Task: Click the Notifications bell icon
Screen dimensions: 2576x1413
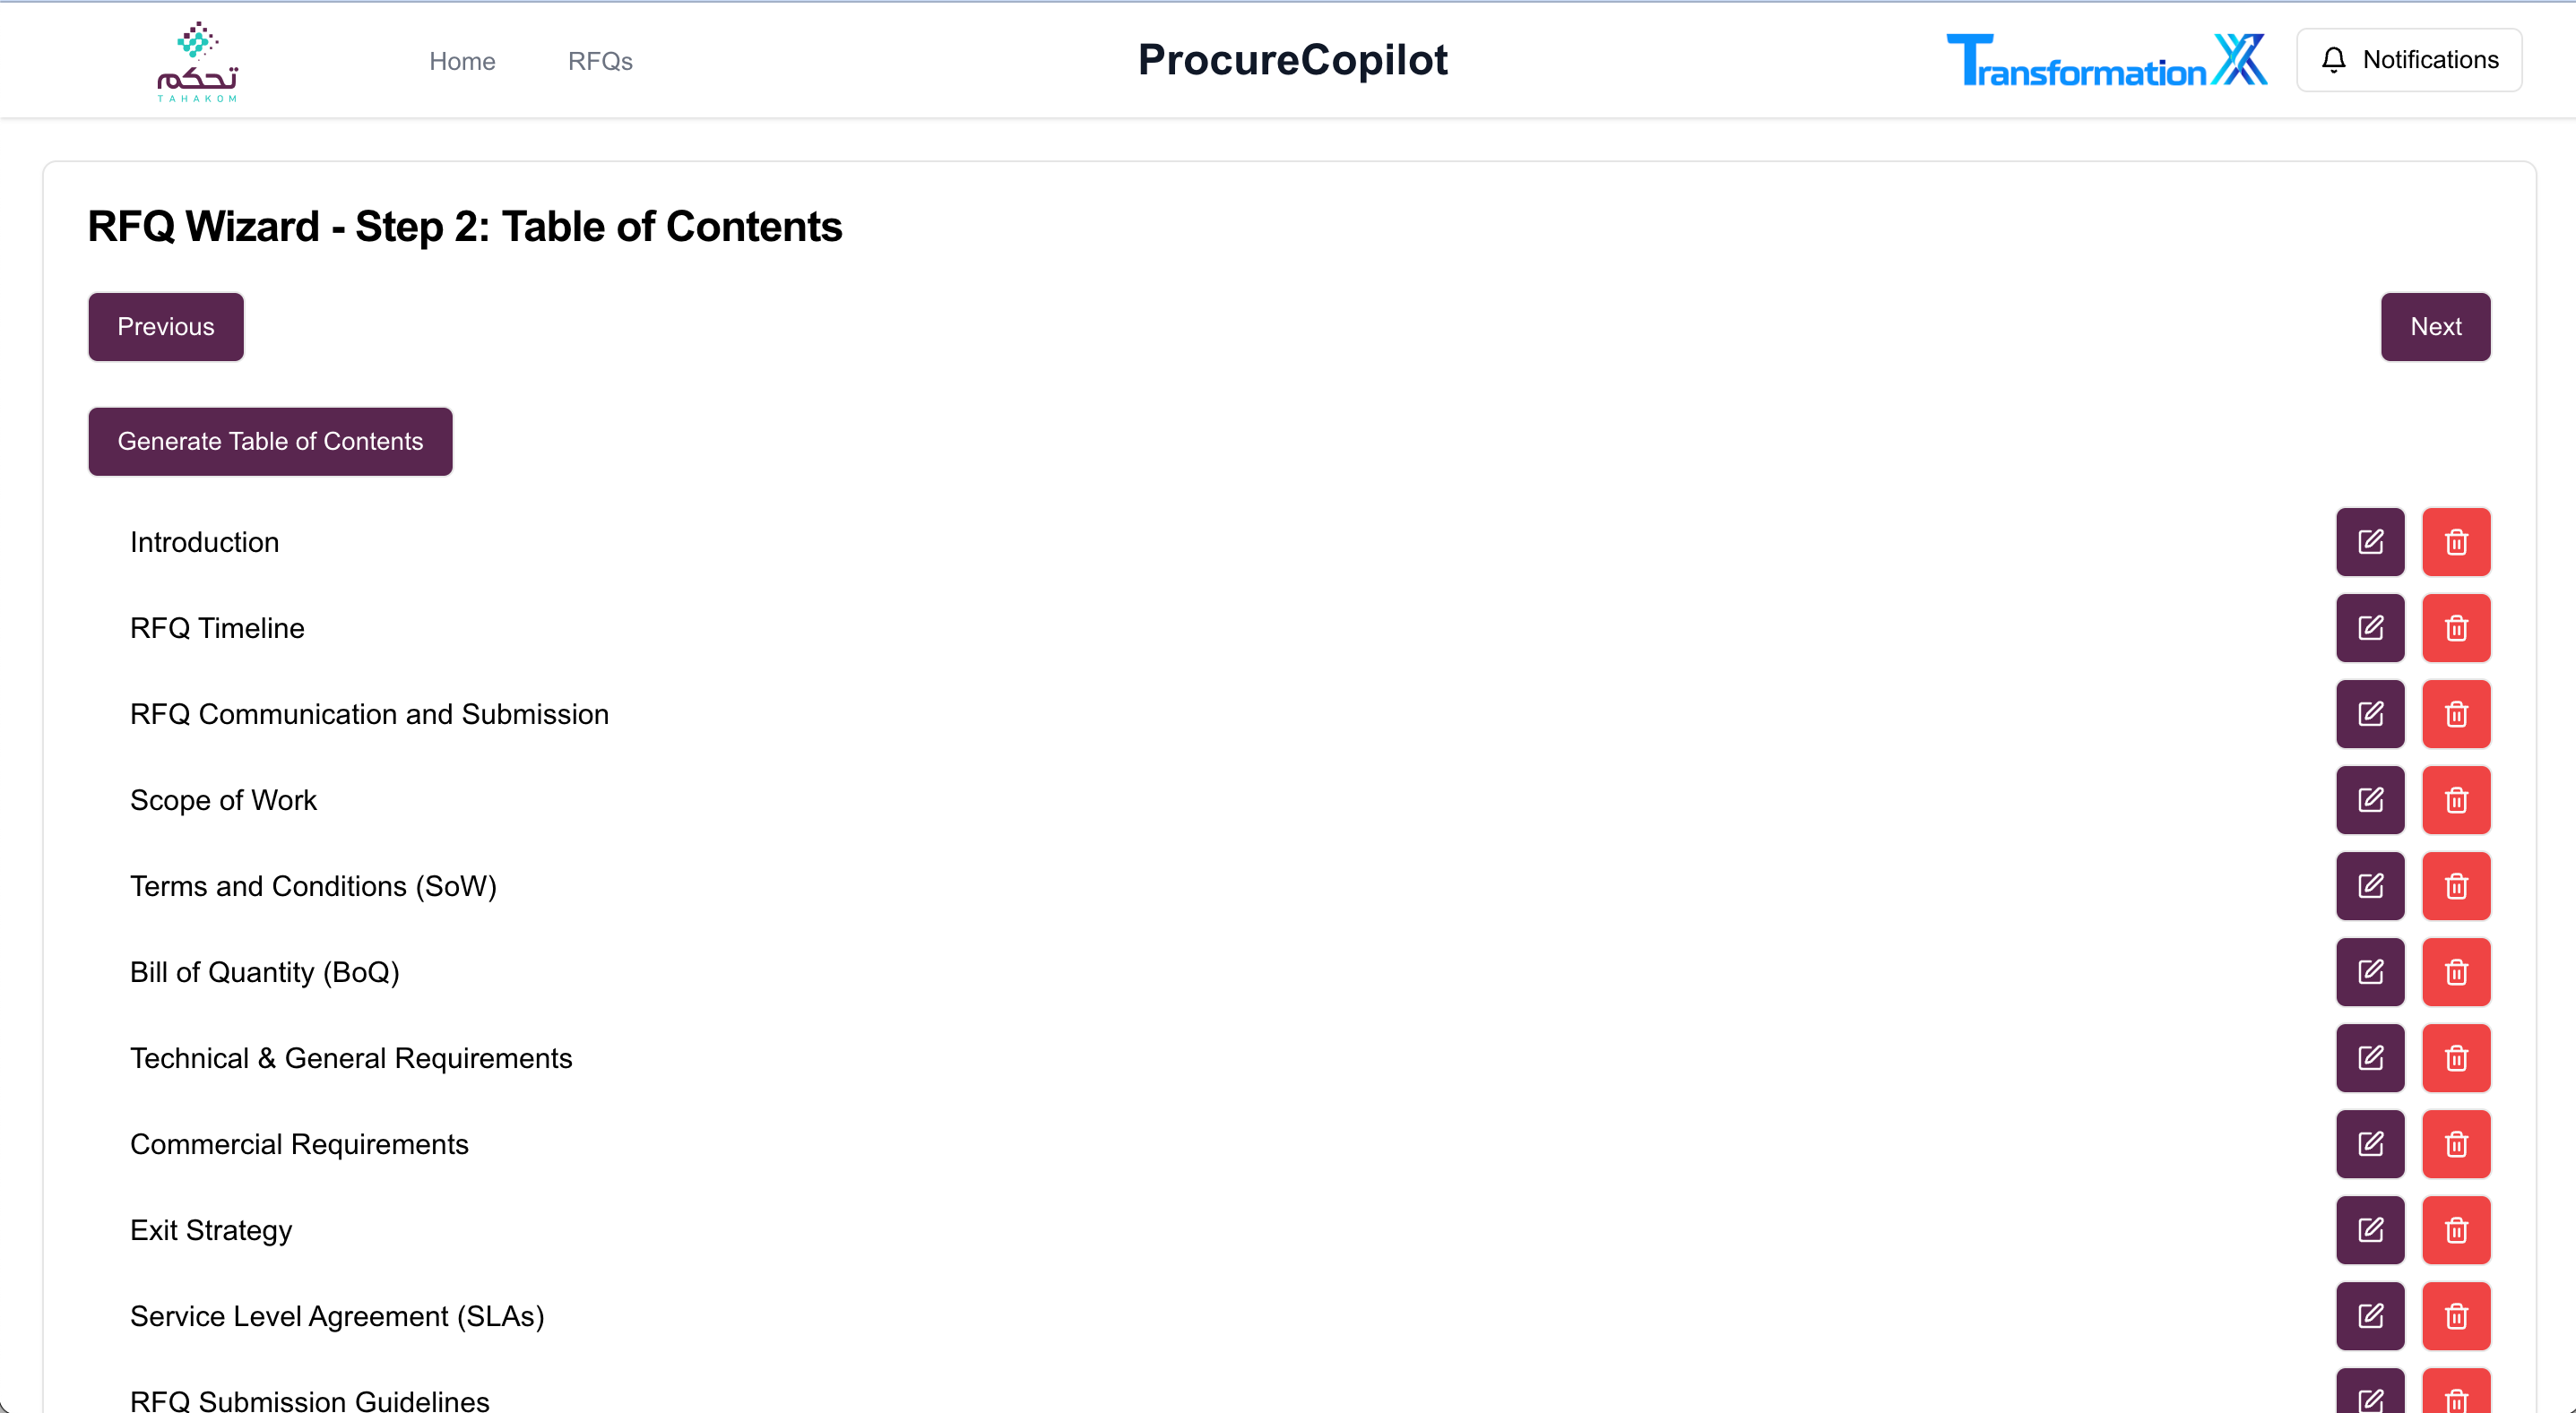Action: click(x=2338, y=61)
